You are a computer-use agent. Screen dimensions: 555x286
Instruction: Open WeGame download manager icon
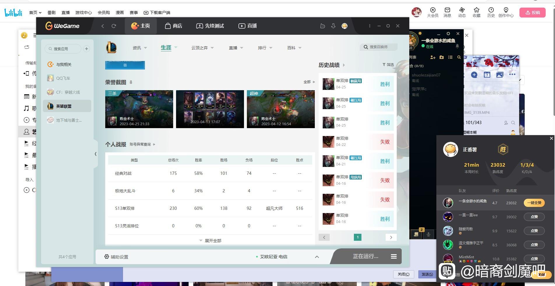tap(333, 26)
